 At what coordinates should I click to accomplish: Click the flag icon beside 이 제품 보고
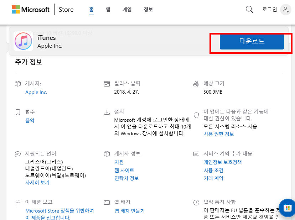(x=18, y=202)
